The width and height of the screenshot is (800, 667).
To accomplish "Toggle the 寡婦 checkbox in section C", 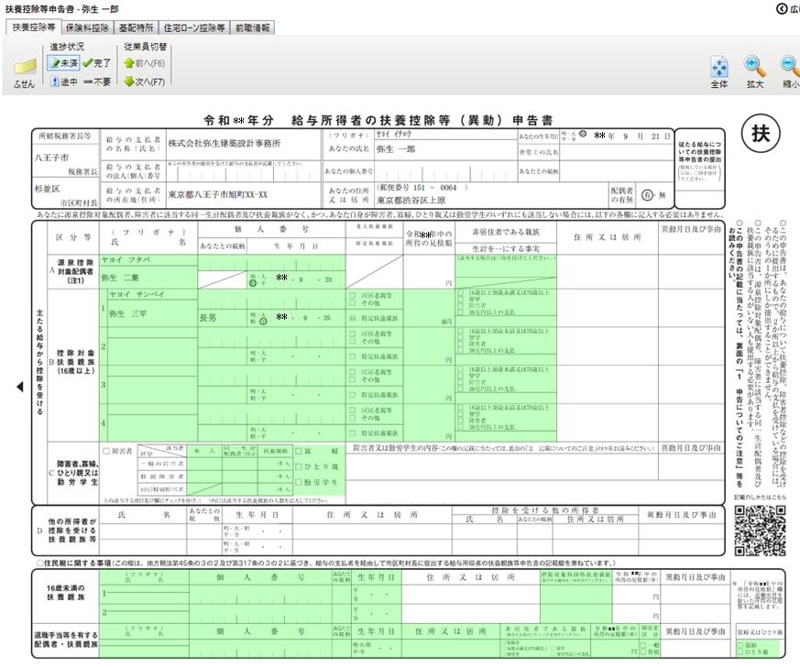I will click(x=300, y=452).
